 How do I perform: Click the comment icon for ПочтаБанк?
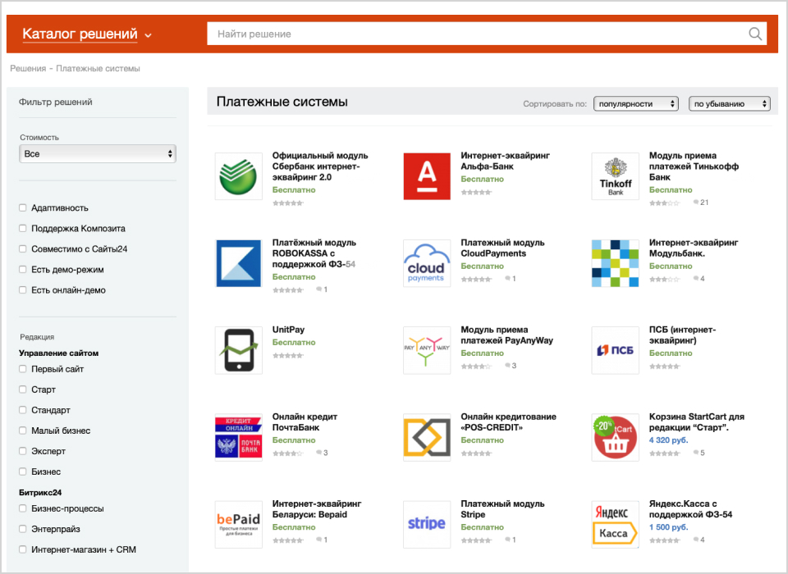click(x=319, y=453)
